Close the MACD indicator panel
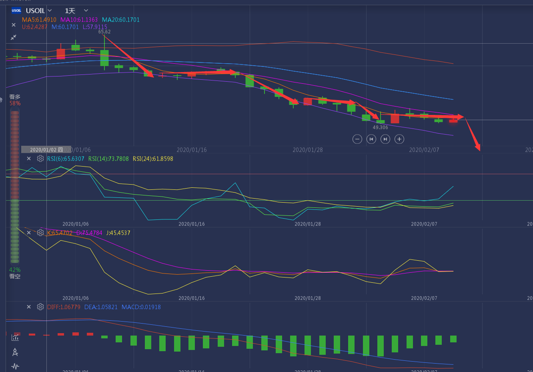 pyautogui.click(x=29, y=307)
